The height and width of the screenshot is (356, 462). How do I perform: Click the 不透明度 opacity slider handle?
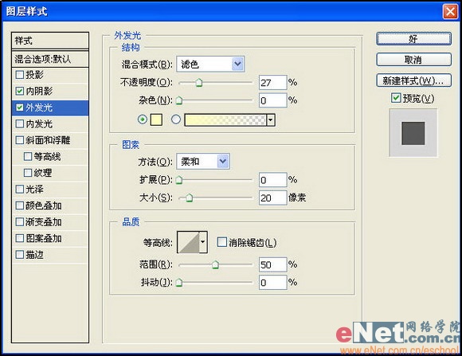click(199, 83)
